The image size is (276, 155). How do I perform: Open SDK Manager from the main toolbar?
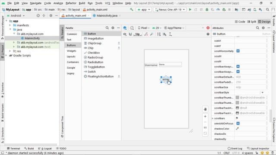(x=260, y=9)
